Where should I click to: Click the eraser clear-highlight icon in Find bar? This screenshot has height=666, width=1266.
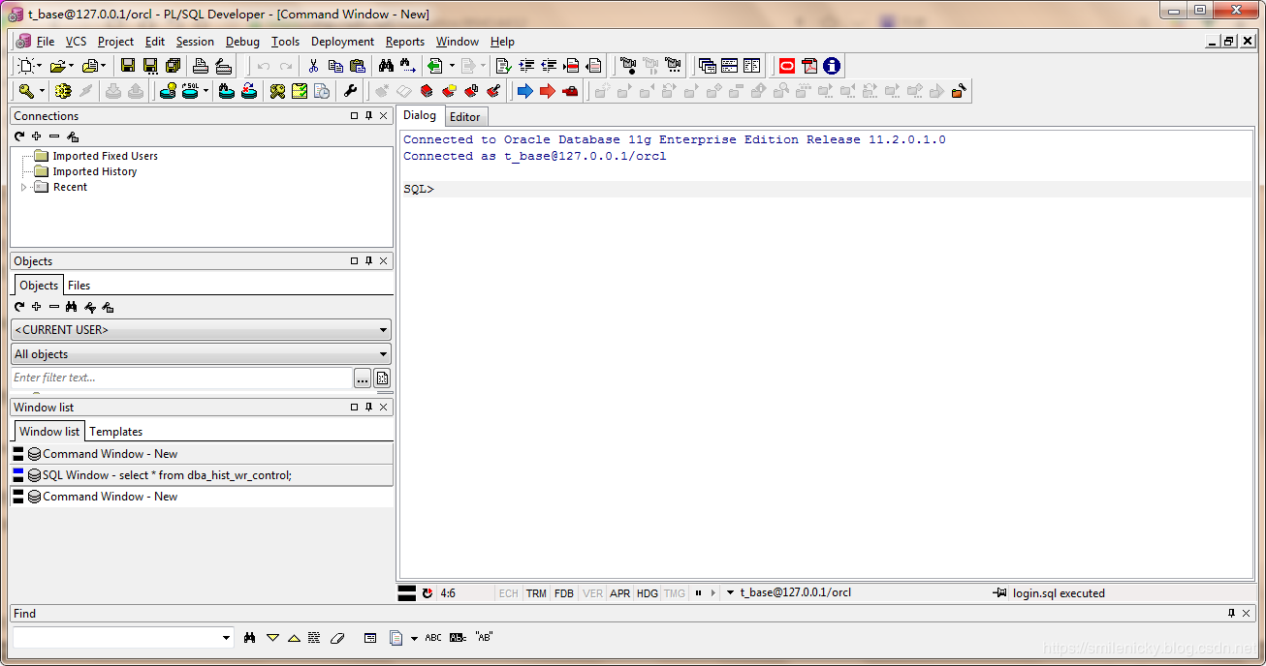(337, 638)
